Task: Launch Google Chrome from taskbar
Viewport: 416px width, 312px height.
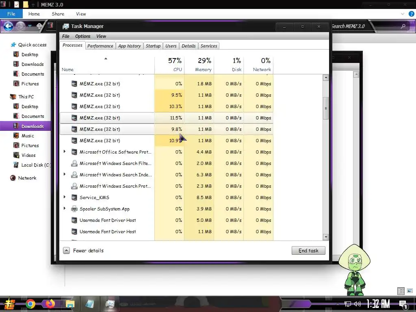Action: (30, 304)
